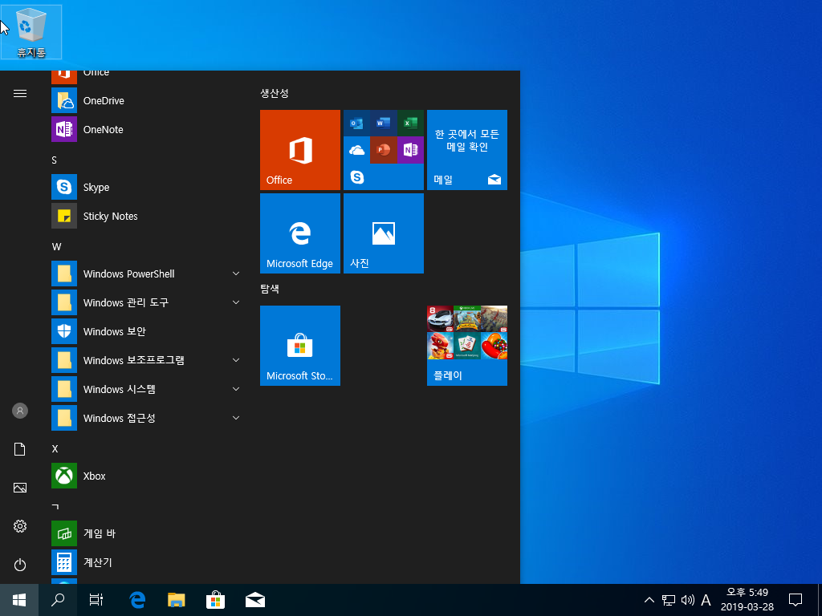Expand the Start menu hamburger

[20, 94]
